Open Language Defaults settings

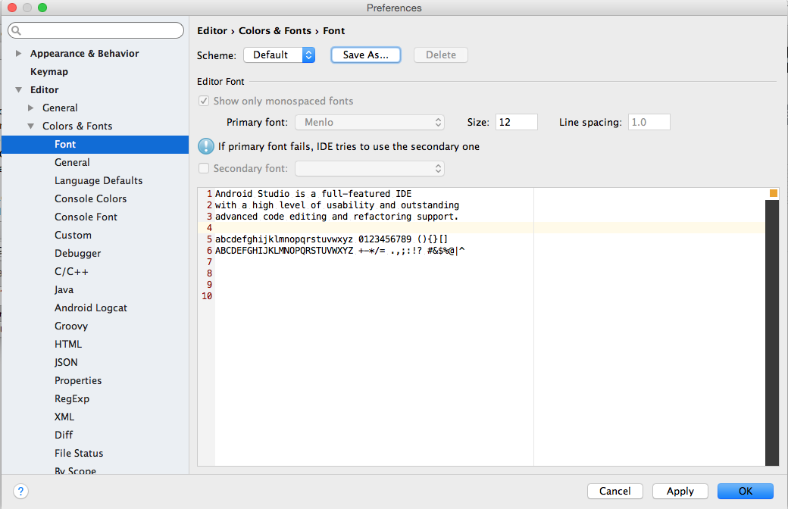(x=98, y=180)
